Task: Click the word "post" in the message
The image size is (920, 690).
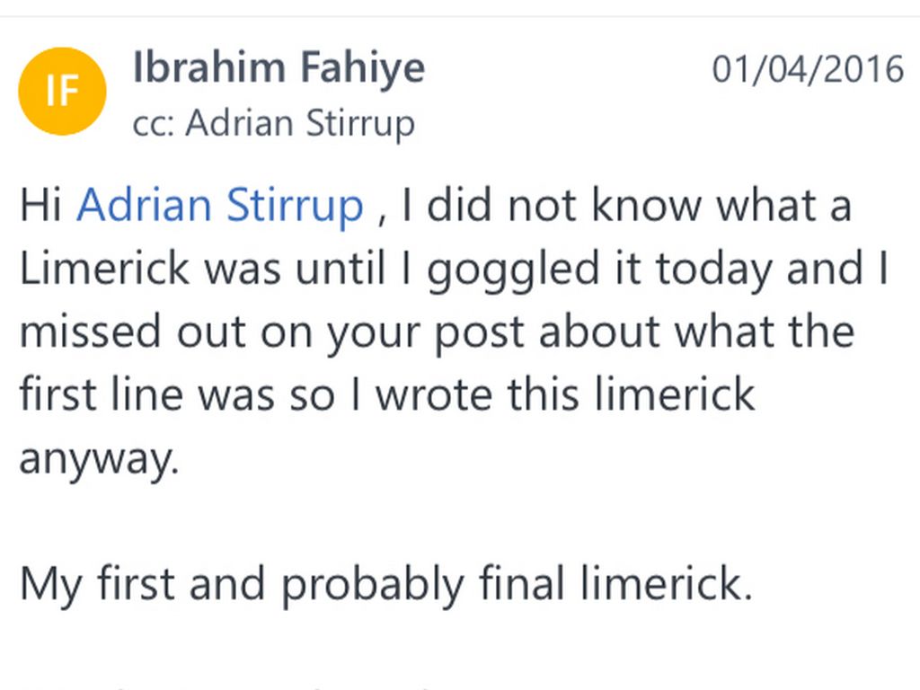Action: tap(474, 332)
